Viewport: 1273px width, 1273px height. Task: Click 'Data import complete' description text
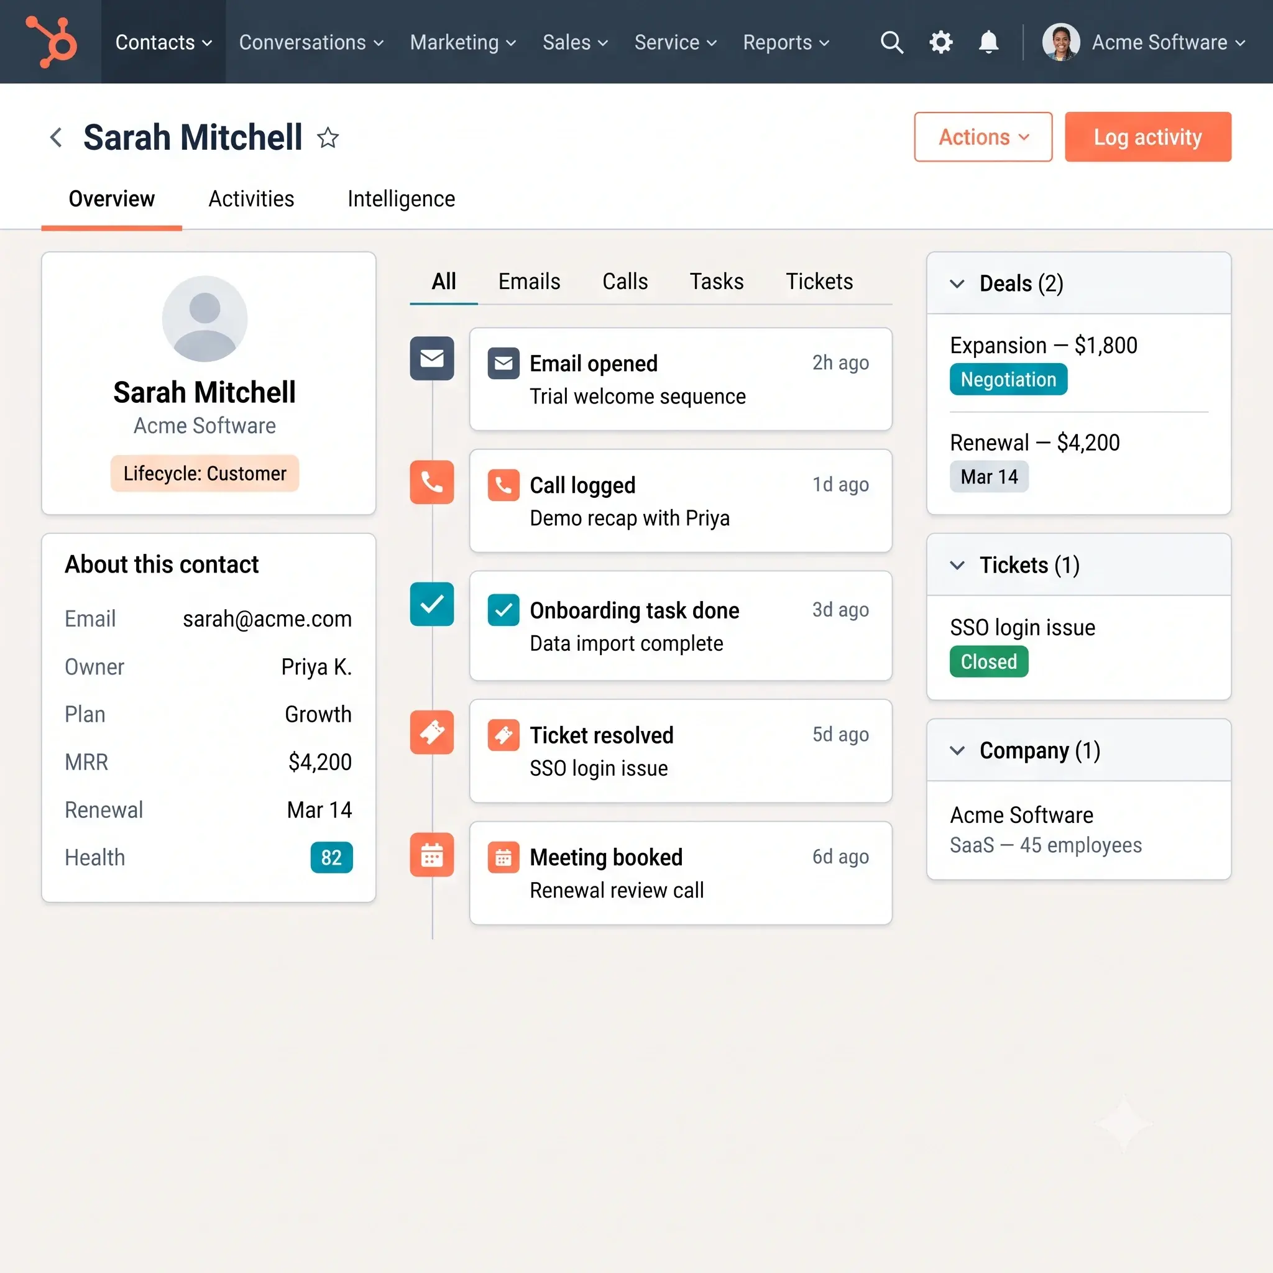pyautogui.click(x=627, y=644)
